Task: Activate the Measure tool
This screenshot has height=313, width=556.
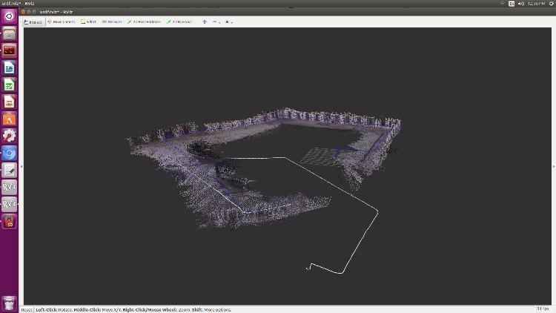Action: click(112, 22)
